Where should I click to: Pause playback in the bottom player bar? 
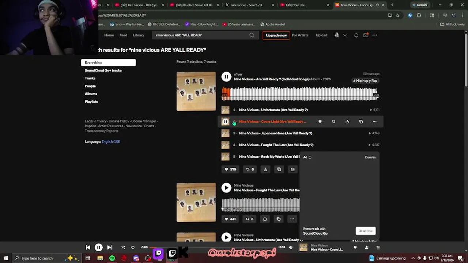[x=99, y=247]
